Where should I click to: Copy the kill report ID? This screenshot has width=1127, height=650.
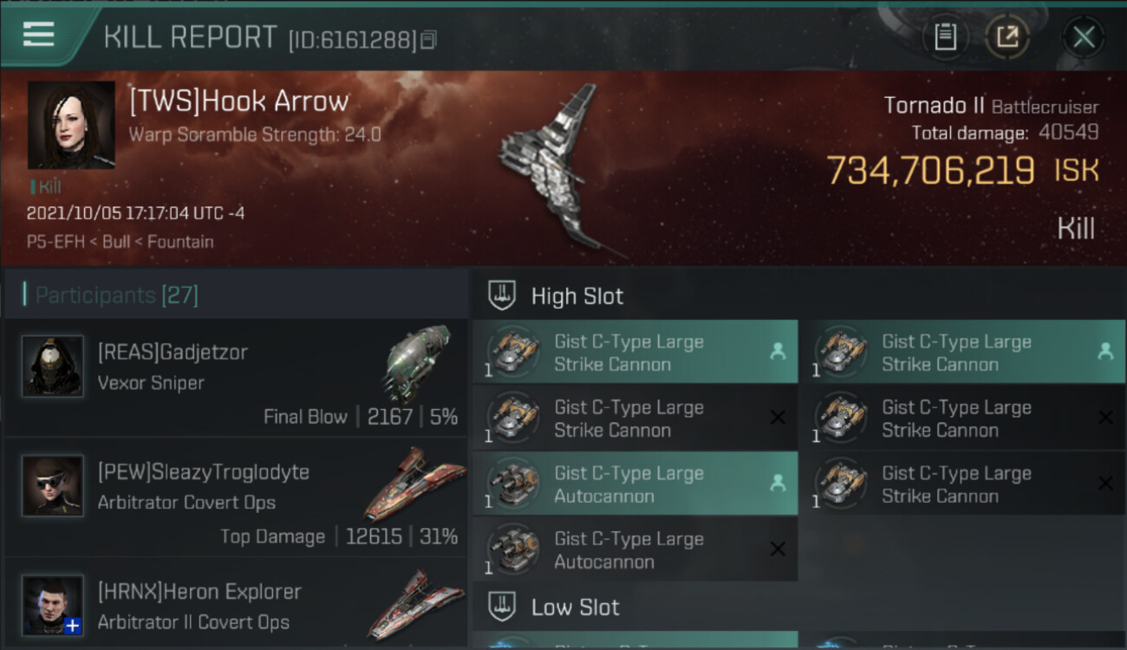point(428,40)
